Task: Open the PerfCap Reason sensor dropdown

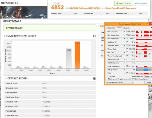Action: click(124, 70)
